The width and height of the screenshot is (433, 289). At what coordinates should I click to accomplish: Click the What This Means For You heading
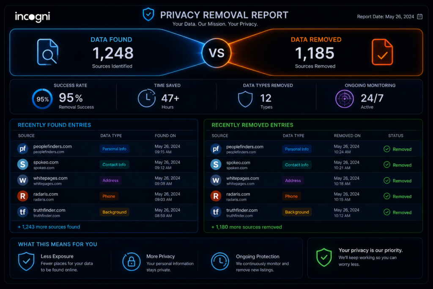[x=58, y=244]
